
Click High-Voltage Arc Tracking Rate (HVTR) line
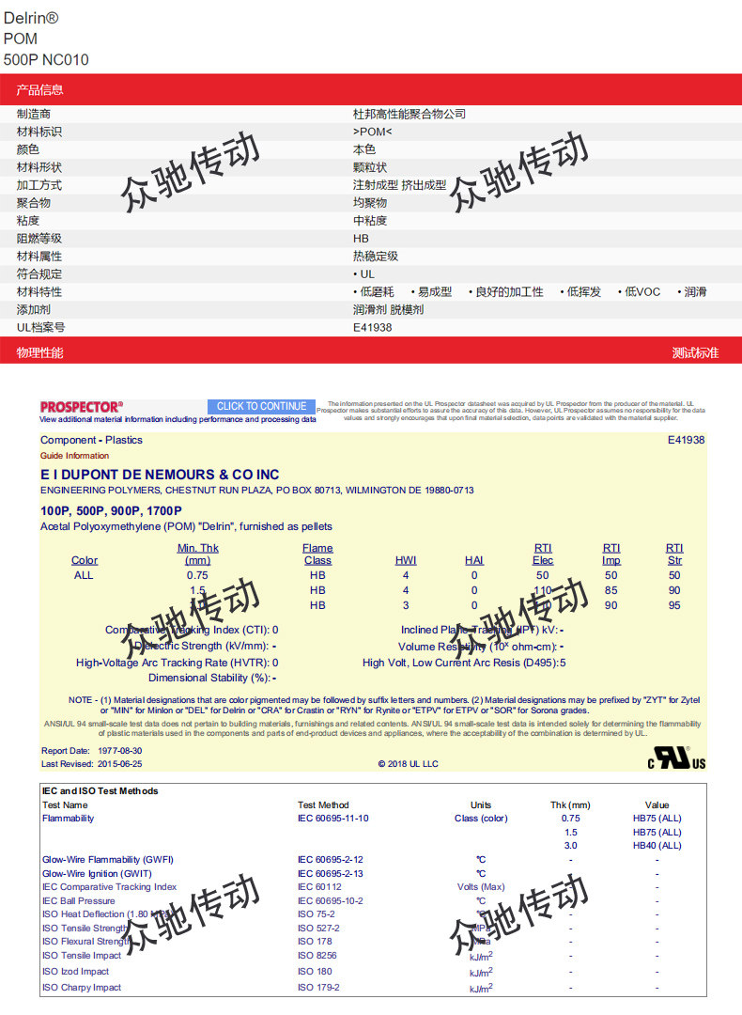click(178, 663)
